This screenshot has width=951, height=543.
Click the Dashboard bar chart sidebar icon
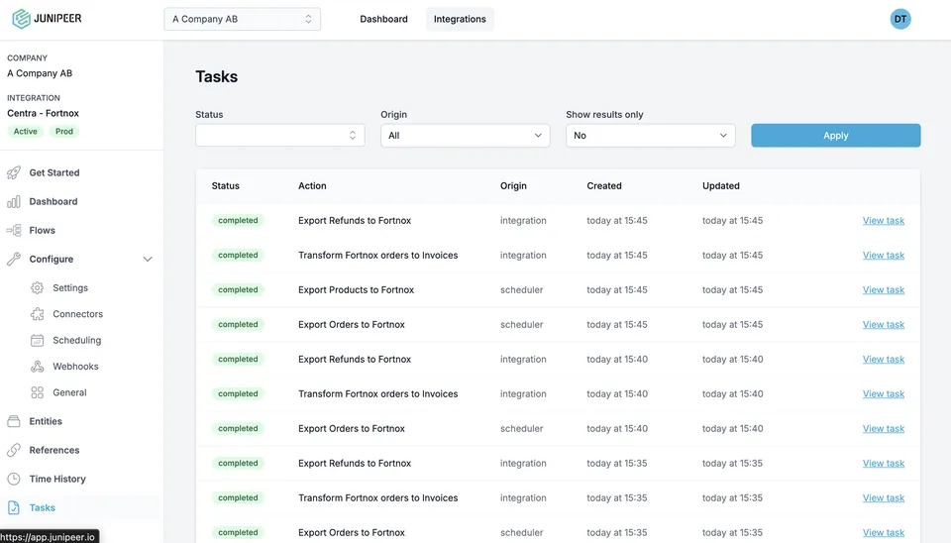tap(13, 201)
